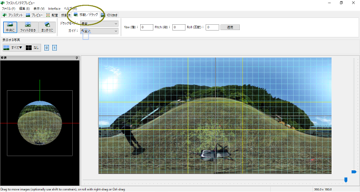Expand the ガイド guide dropdown

point(100,31)
